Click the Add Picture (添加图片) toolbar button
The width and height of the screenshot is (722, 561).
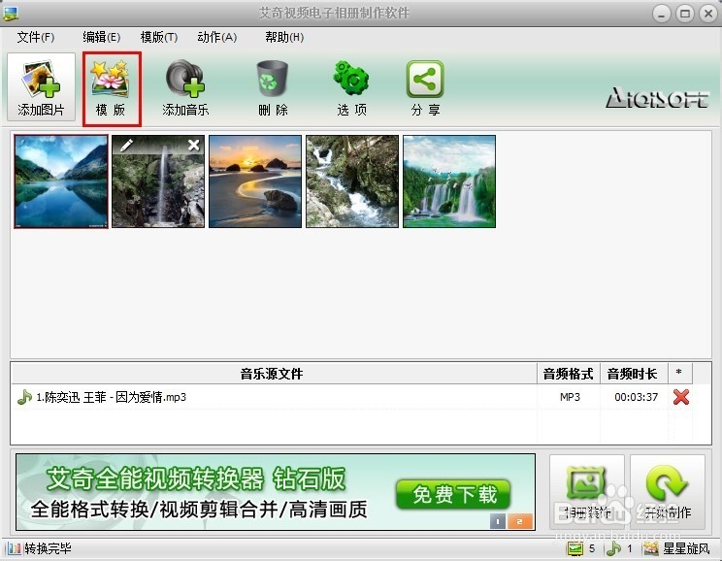click(x=41, y=87)
